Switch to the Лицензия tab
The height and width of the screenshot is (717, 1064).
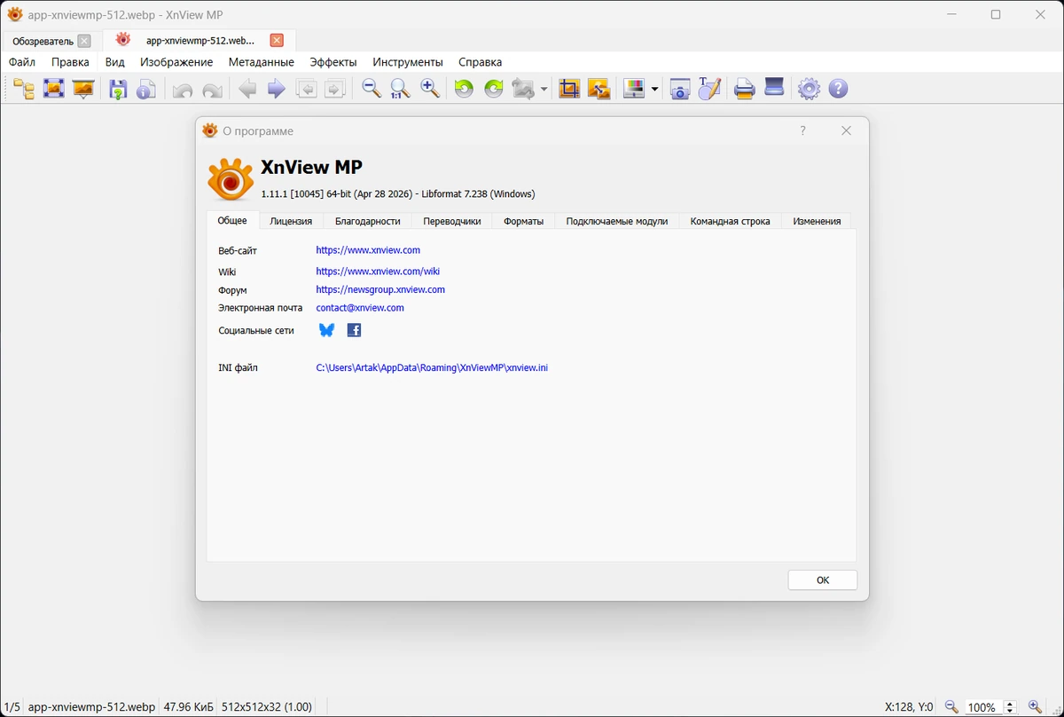pyautogui.click(x=291, y=221)
